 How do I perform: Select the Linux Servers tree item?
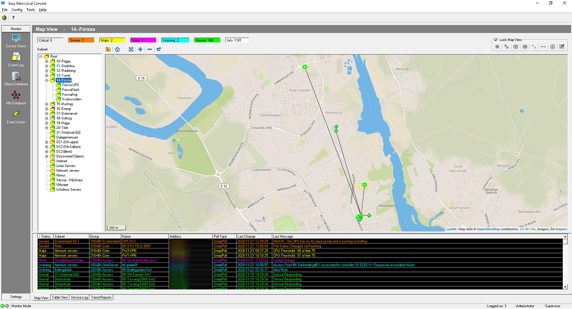(x=66, y=166)
